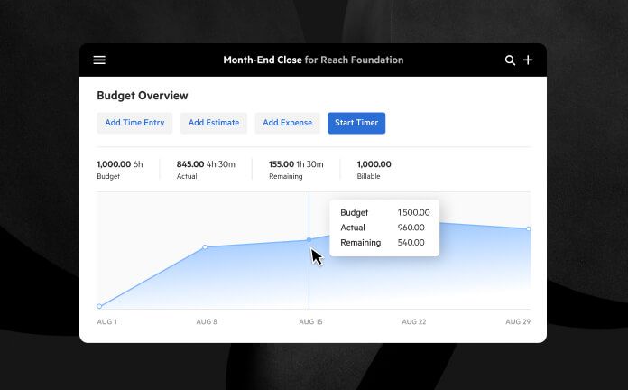Click the Budget Overview heading
The width and height of the screenshot is (628, 390).
(143, 96)
